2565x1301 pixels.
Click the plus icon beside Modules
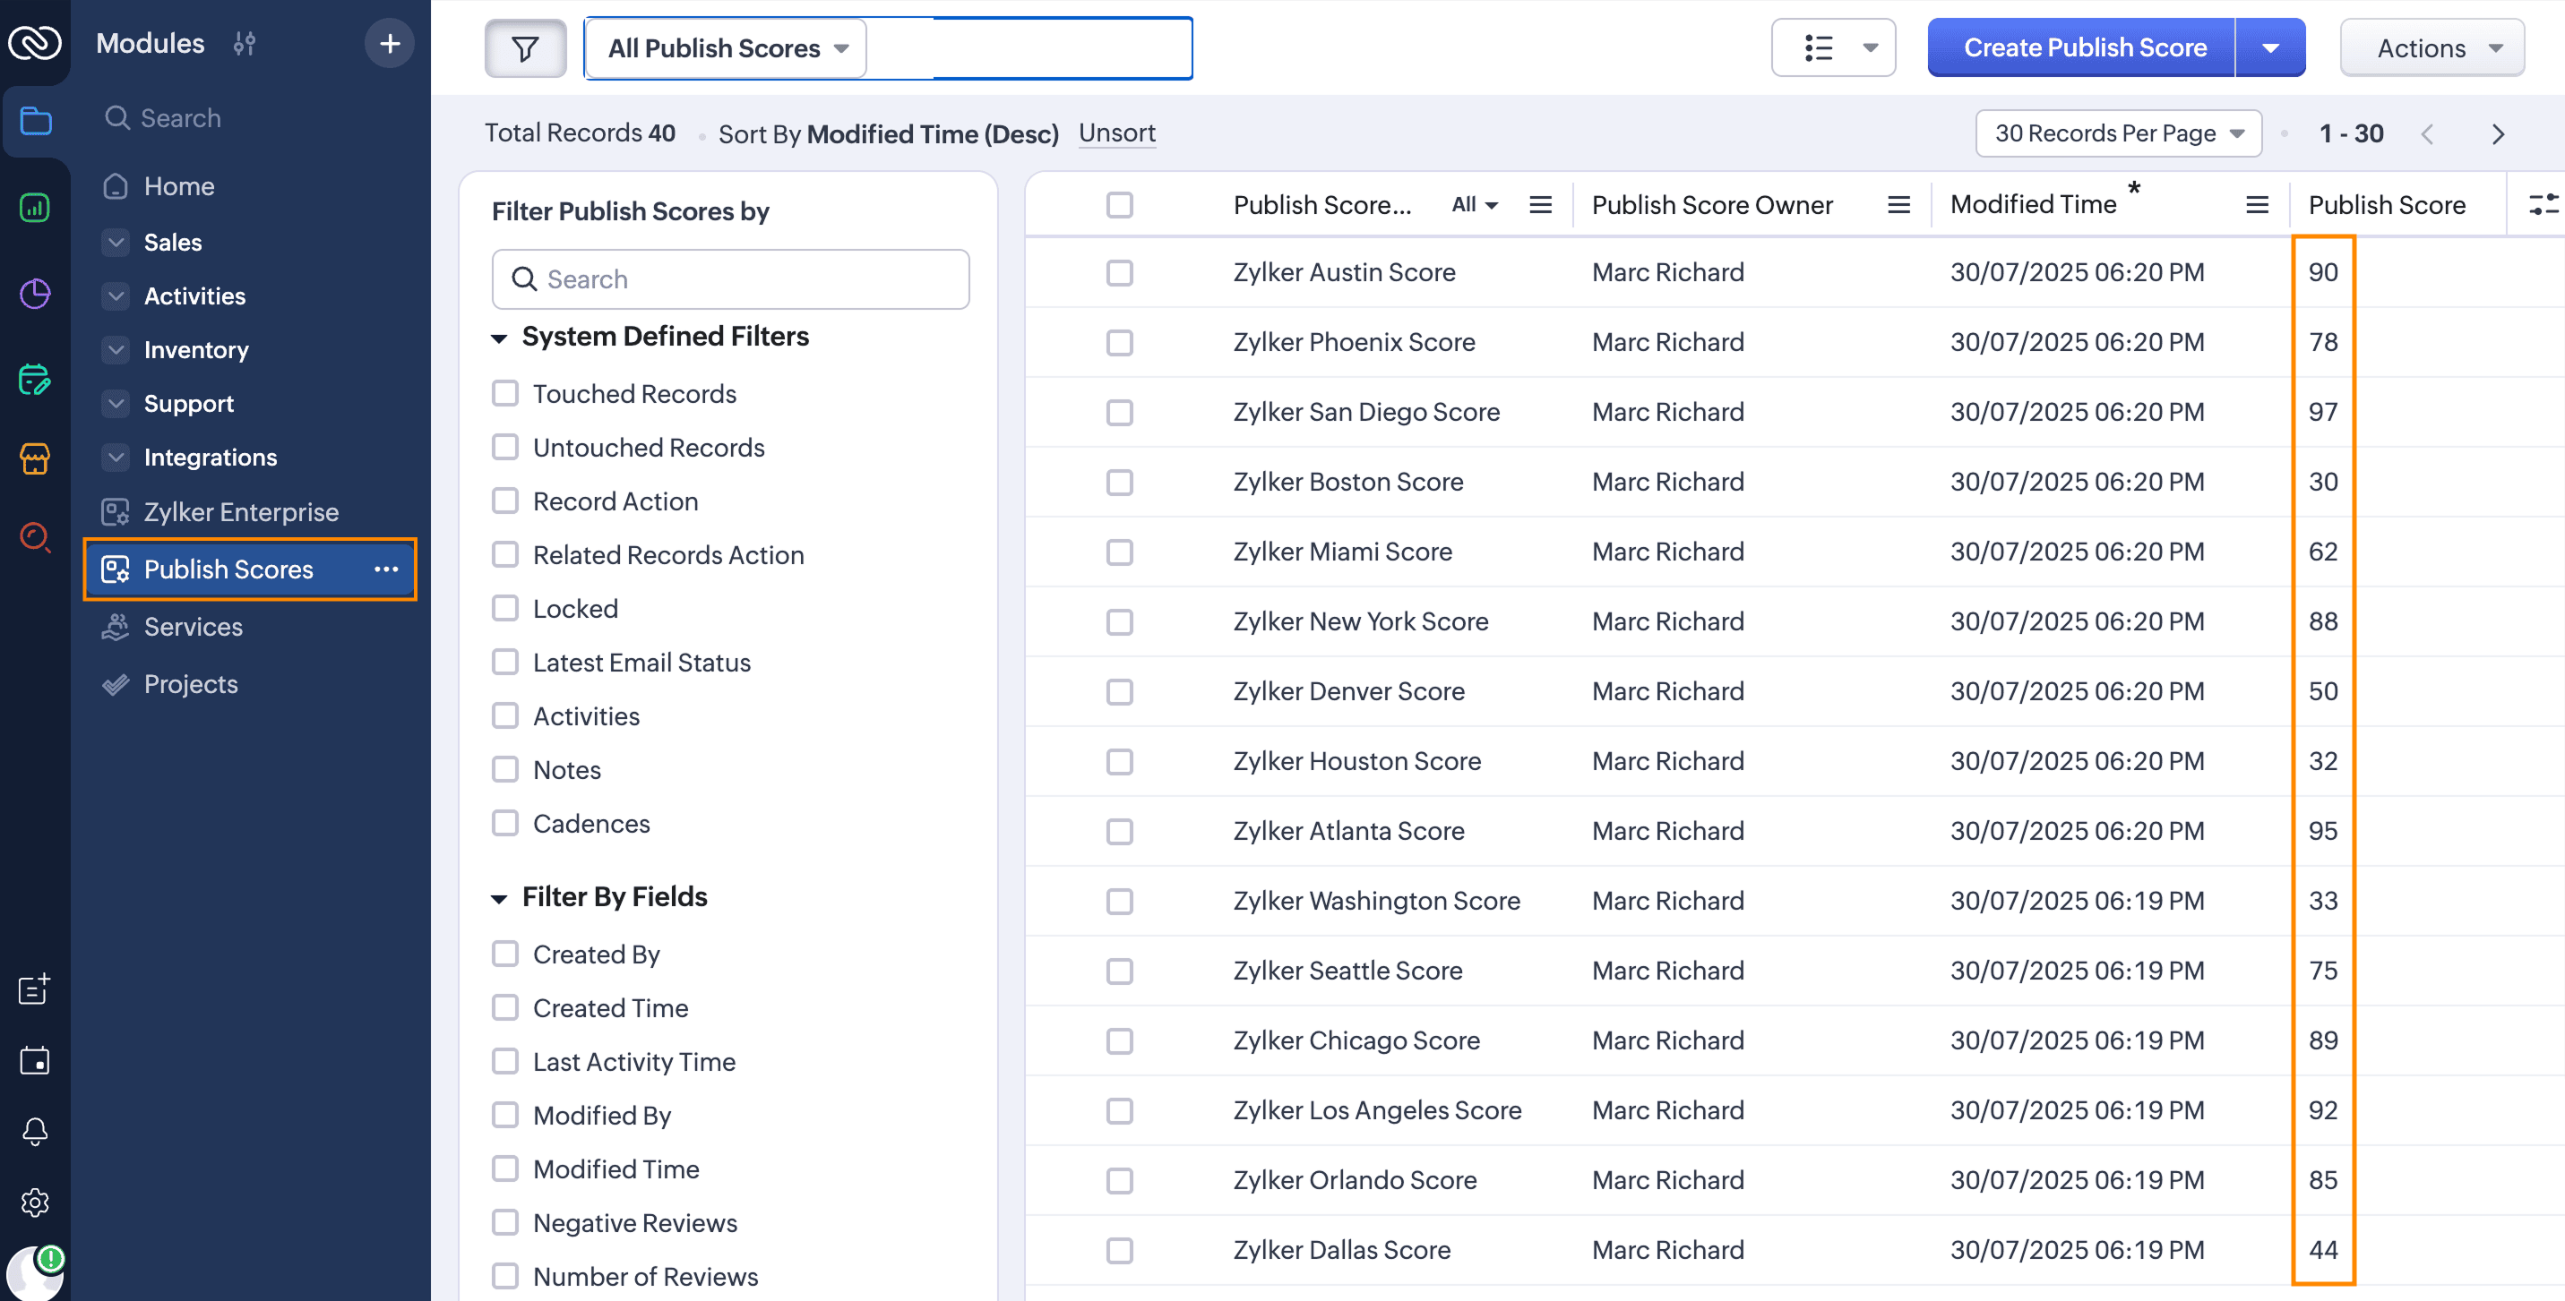tap(390, 44)
